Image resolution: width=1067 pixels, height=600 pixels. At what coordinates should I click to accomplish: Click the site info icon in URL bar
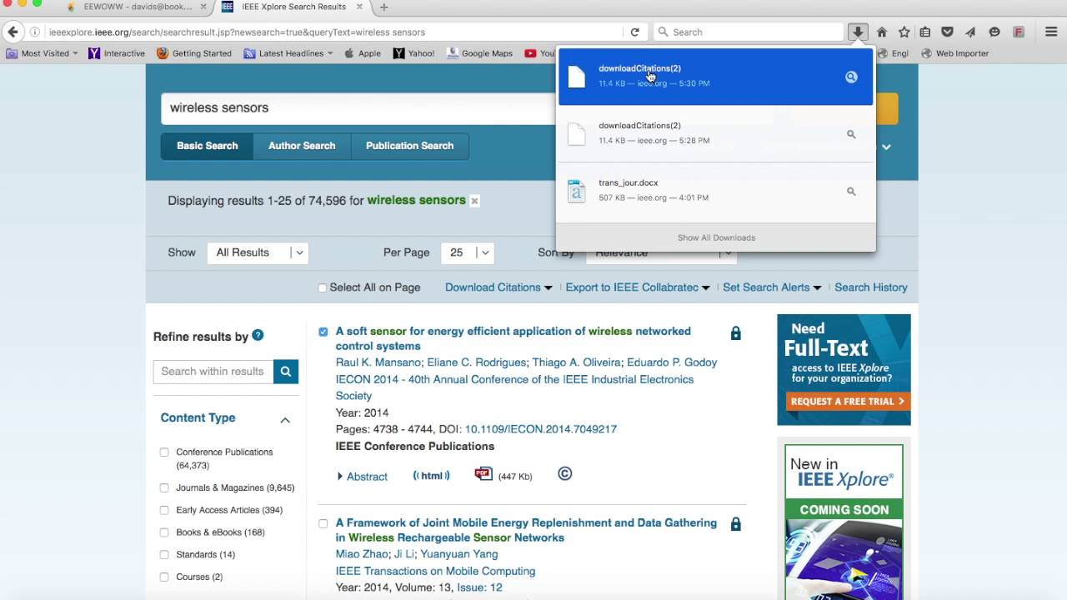35,32
